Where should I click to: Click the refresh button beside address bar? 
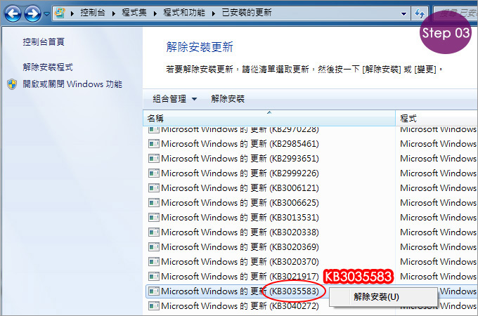pyautogui.click(x=420, y=13)
